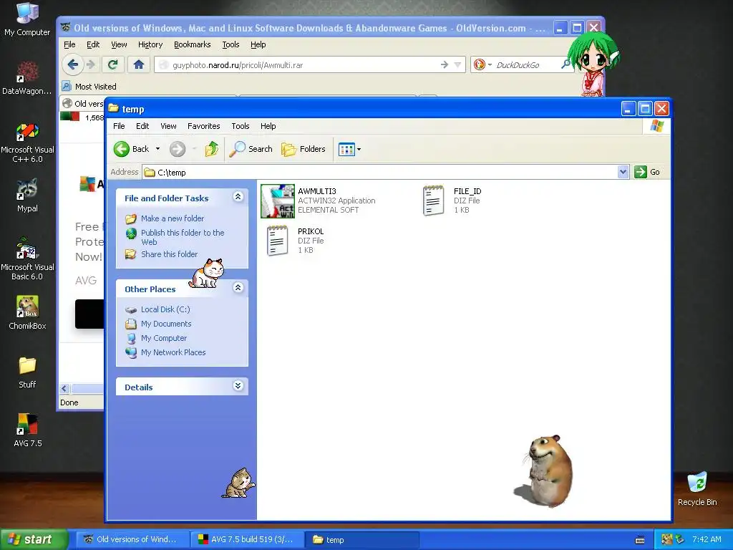The height and width of the screenshot is (550, 733).
Task: Open Explorer Favorites menu
Action: [x=204, y=126]
